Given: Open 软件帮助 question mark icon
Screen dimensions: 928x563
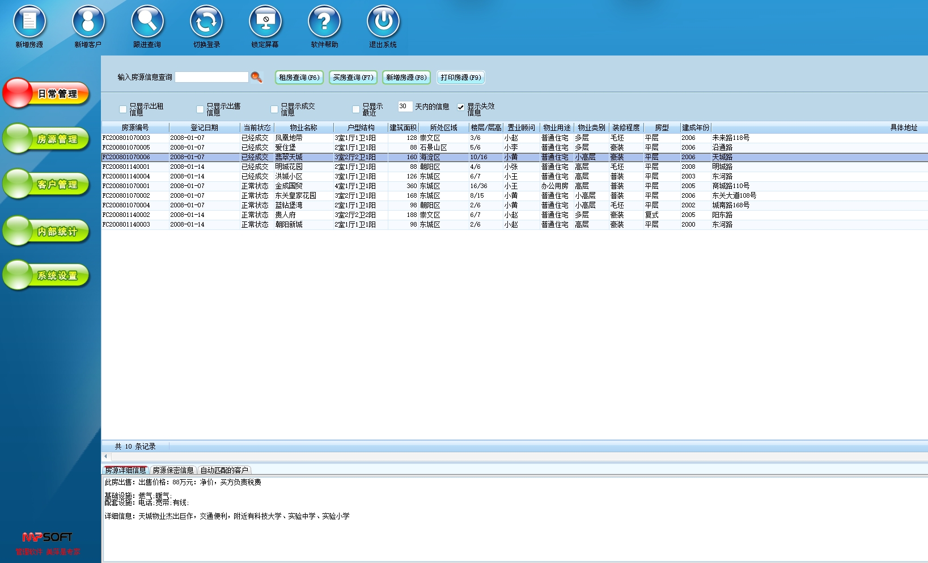Looking at the screenshot, I should coord(324,22).
